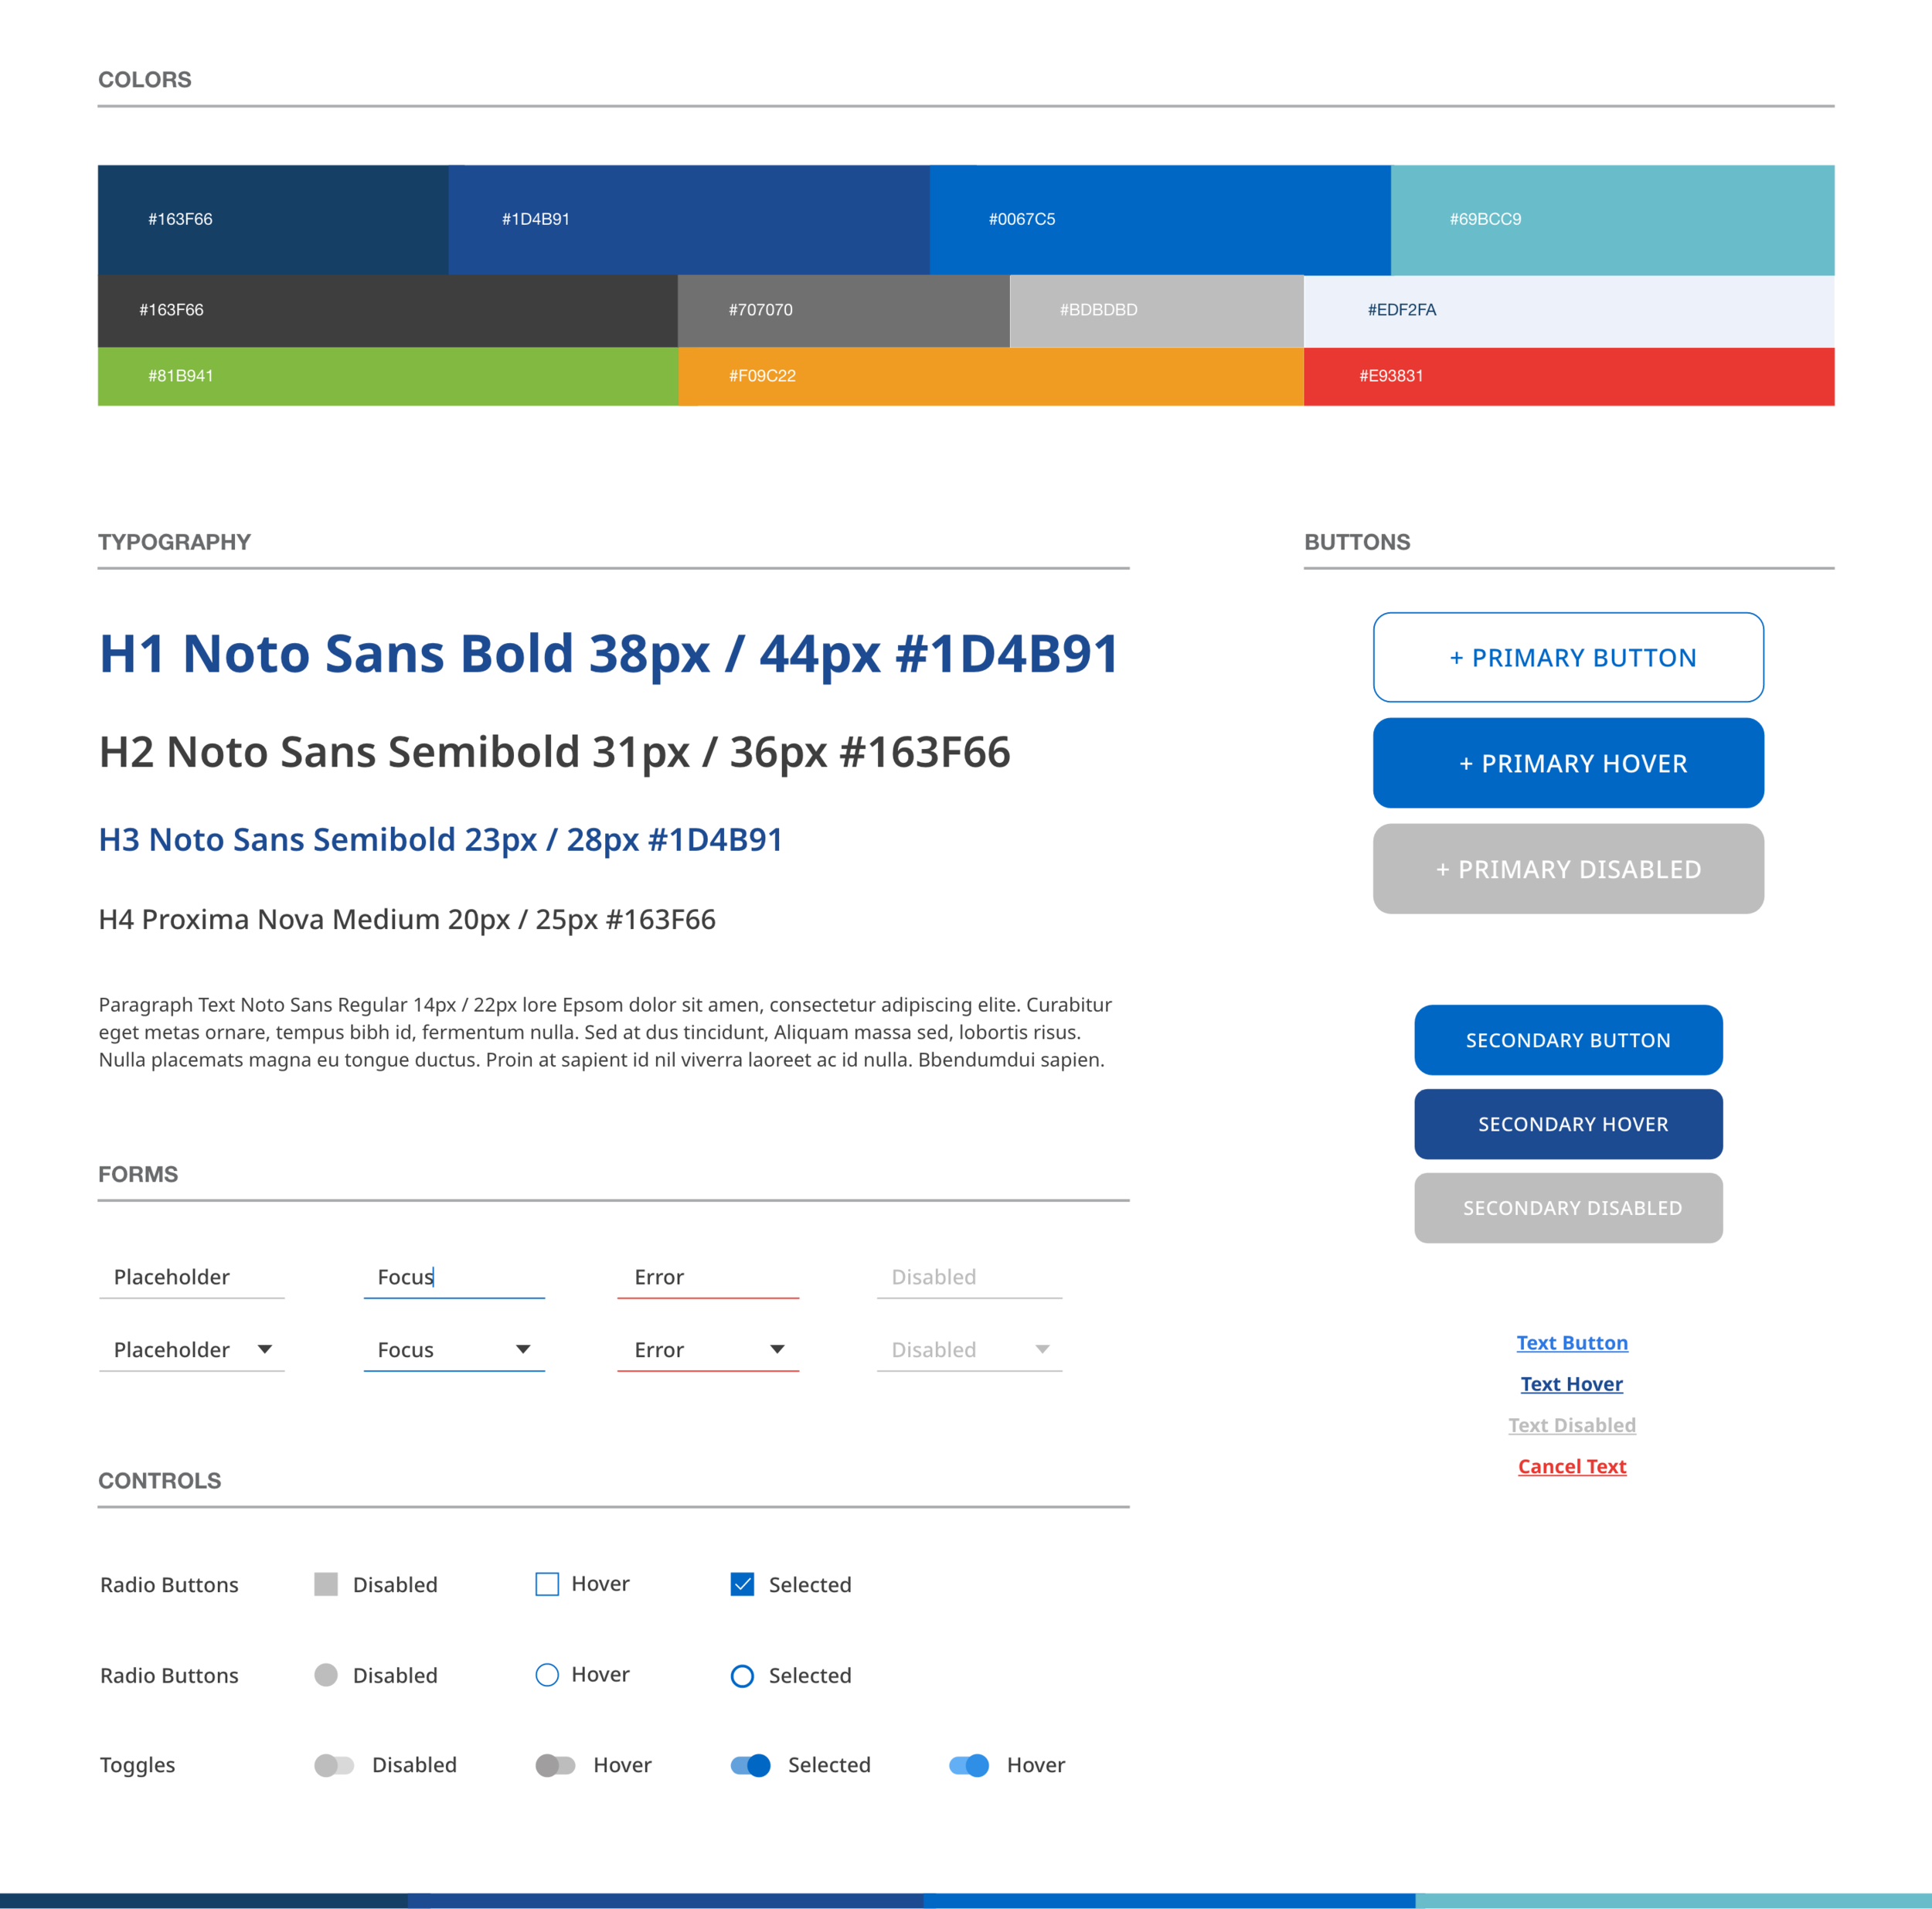Click the Placeholder text input field
This screenshot has width=1932, height=1909.
pyautogui.click(x=192, y=1277)
